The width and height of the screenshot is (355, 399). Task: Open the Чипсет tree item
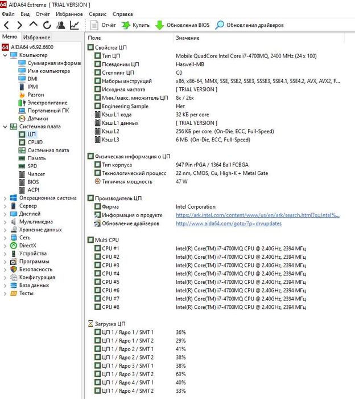tap(32, 174)
